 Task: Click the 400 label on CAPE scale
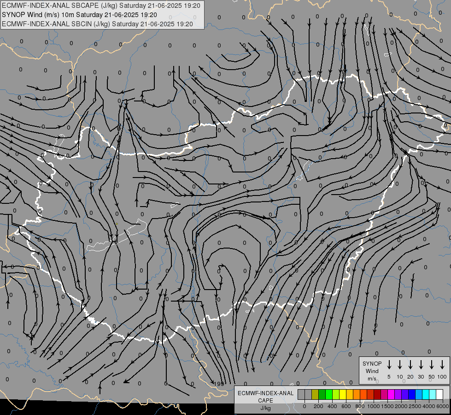point(332,406)
